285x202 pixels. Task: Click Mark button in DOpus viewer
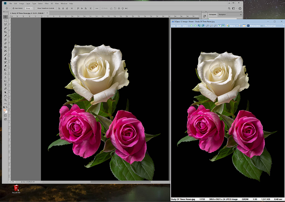231,26
